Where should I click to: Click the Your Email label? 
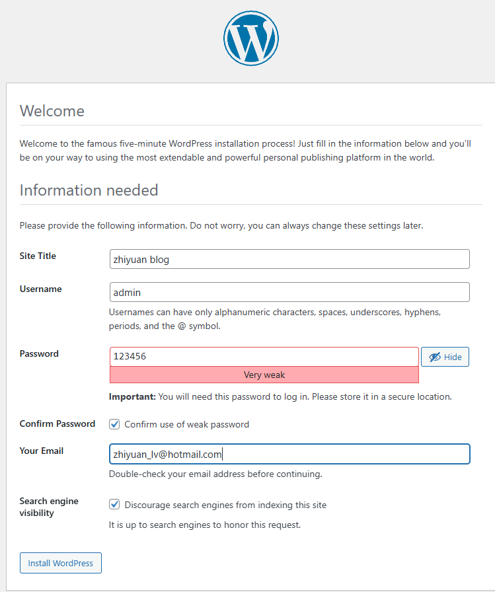pyautogui.click(x=42, y=451)
